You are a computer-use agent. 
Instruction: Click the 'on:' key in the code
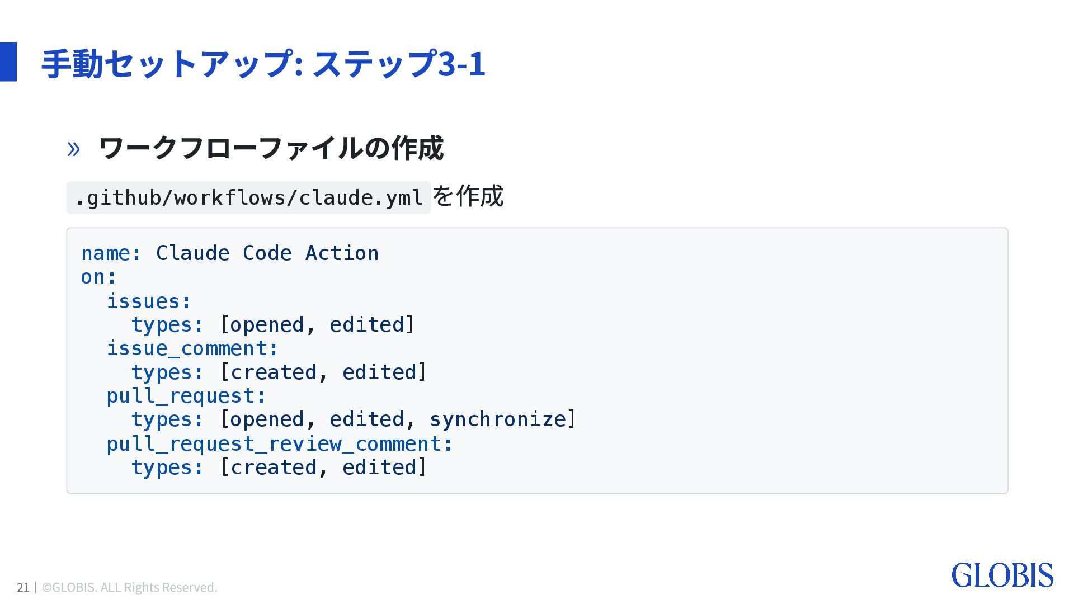tap(98, 277)
